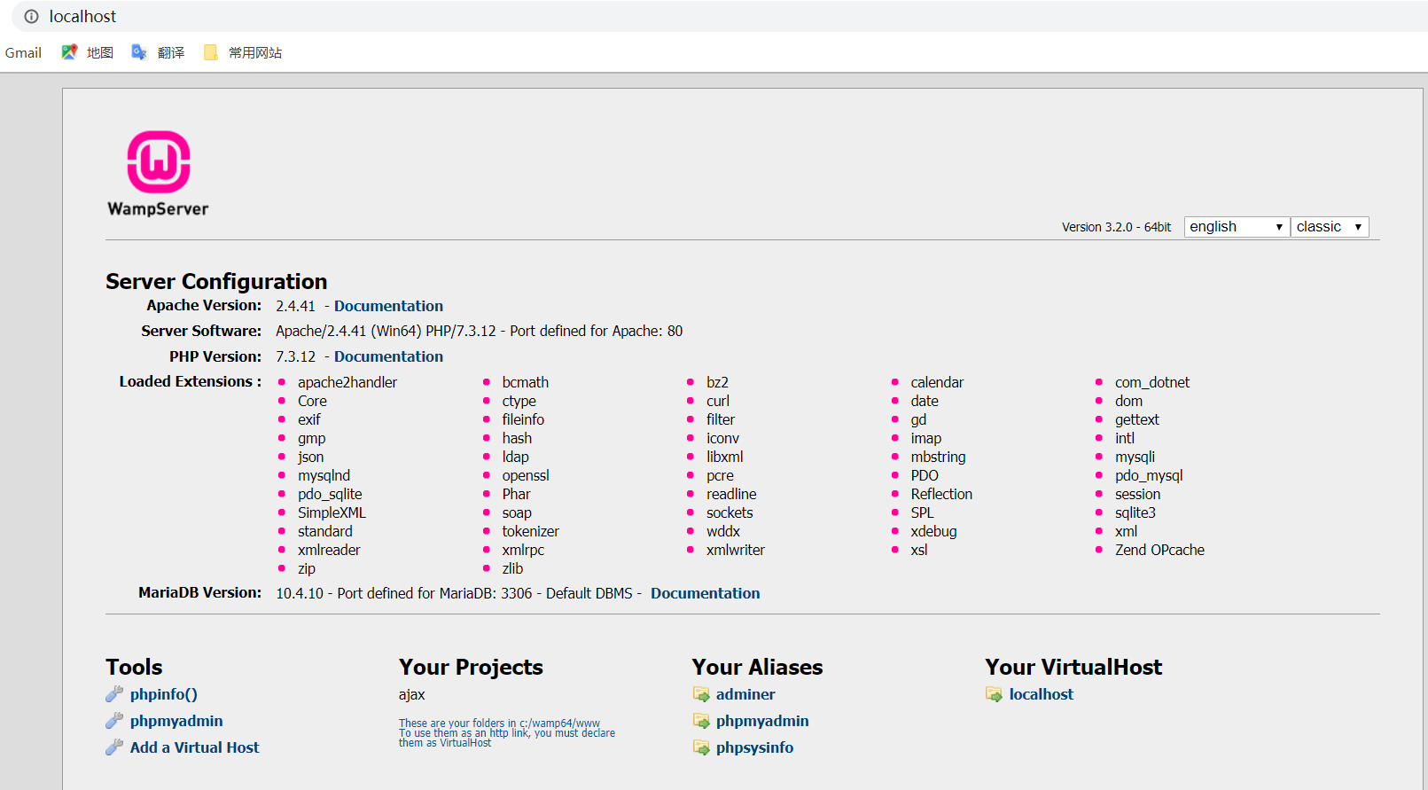This screenshot has height=790, width=1428.
Task: Click the bcmath extension entry
Action: 526,382
